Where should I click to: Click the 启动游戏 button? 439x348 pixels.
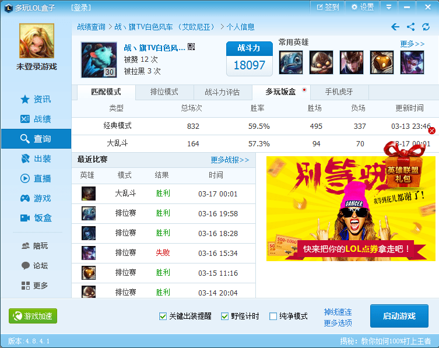[x=399, y=316]
